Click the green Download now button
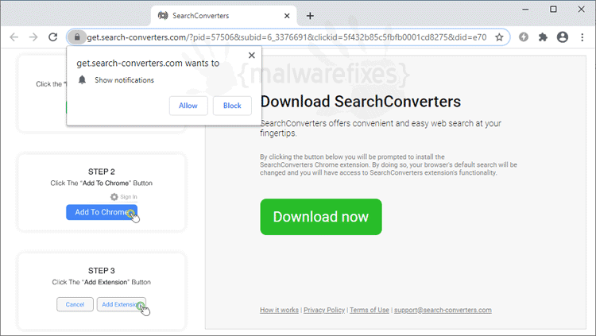 [x=321, y=217]
